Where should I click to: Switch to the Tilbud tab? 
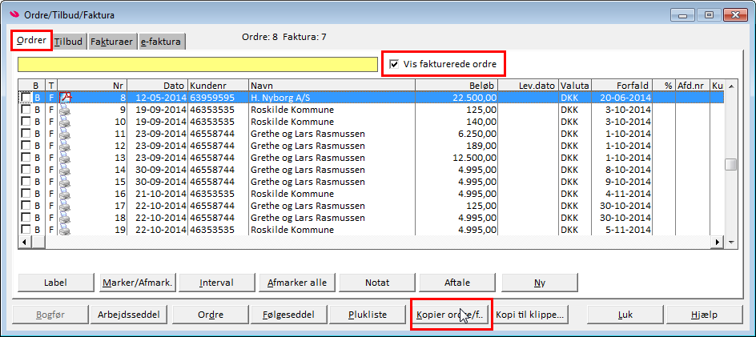pos(68,42)
